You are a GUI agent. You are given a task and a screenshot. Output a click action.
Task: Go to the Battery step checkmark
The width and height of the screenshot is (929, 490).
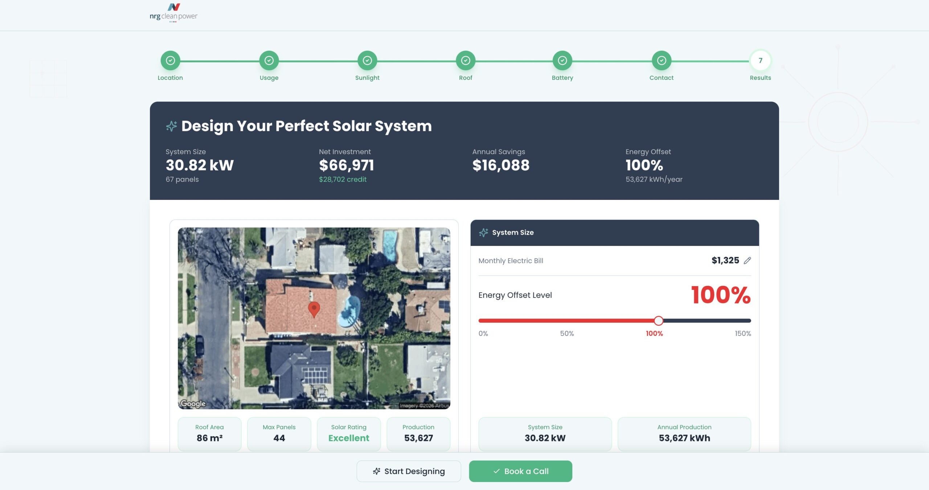[x=562, y=61]
